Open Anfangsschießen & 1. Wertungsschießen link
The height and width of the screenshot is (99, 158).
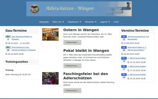[x=137, y=49]
